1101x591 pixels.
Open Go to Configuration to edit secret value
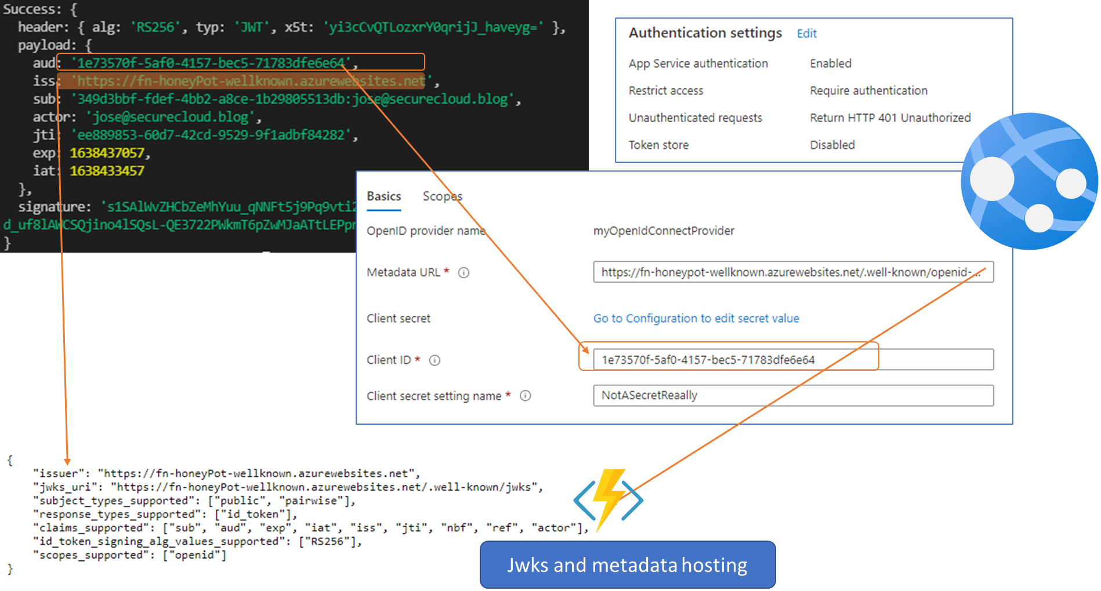(696, 318)
